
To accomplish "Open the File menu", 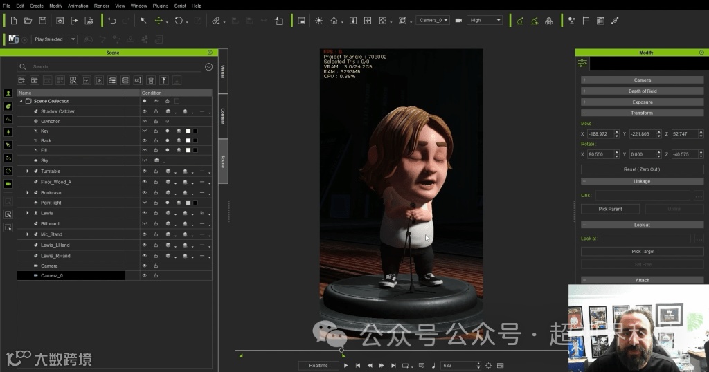I will [x=6, y=6].
